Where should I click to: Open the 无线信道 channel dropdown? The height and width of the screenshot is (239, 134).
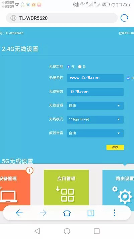(x=95, y=106)
